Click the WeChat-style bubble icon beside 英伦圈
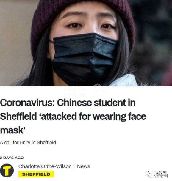 pyautogui.click(x=149, y=174)
